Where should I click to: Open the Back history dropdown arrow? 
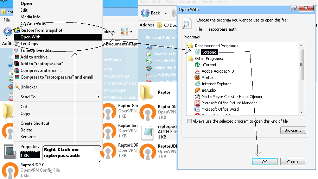point(166,13)
